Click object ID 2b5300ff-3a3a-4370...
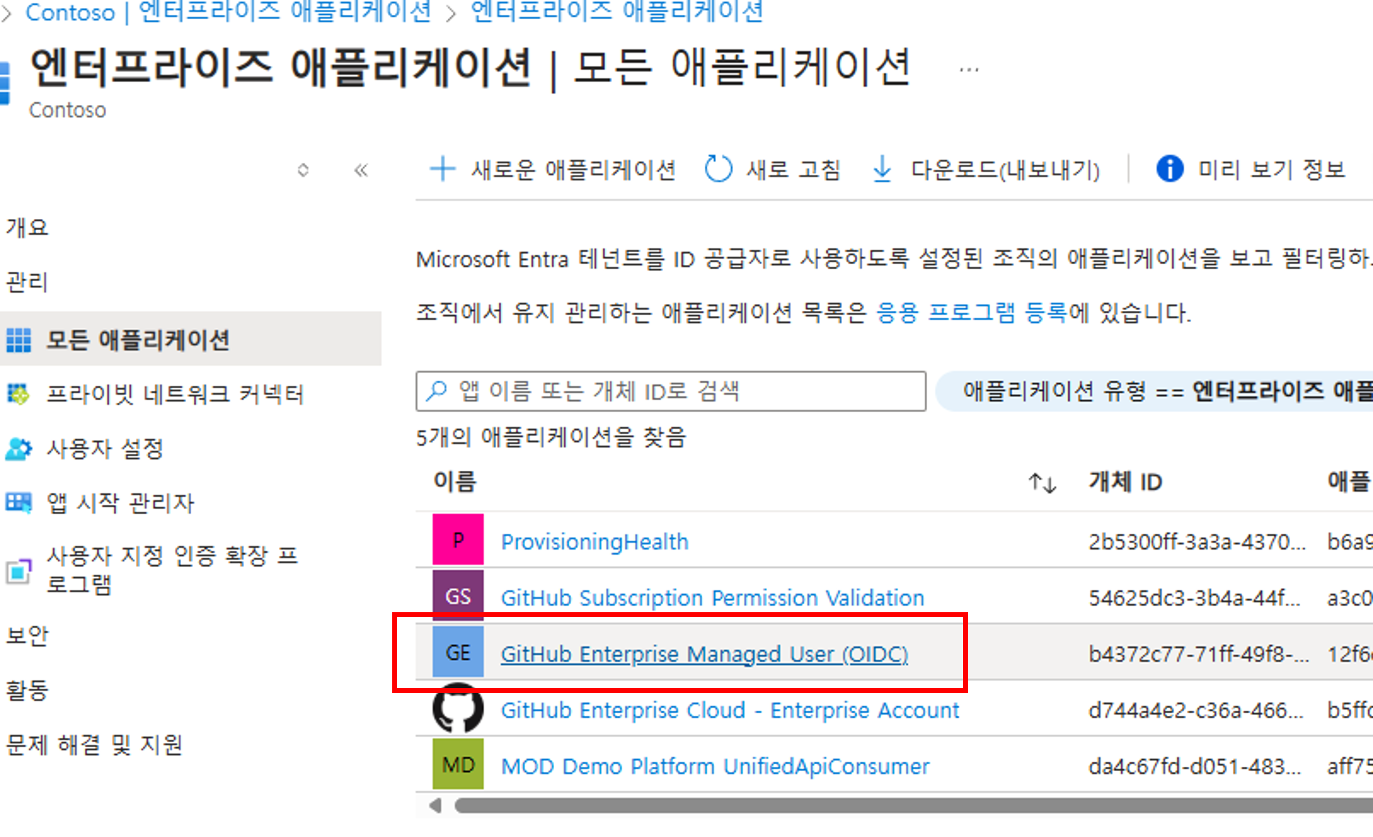Viewport: 1373px width, 837px height. pos(1197,542)
